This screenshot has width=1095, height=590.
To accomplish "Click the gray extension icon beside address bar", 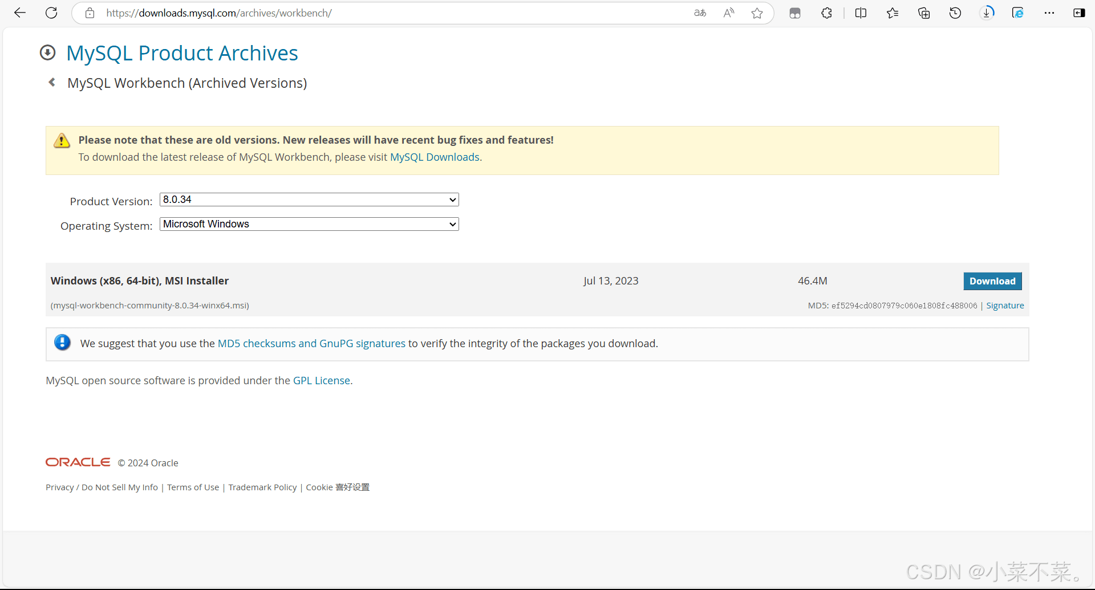I will coord(795,13).
